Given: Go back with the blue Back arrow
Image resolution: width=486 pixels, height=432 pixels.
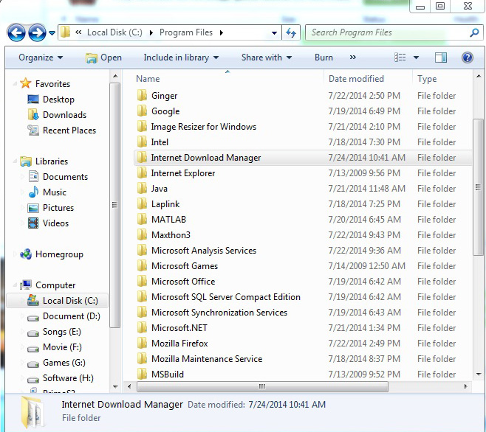Looking at the screenshot, I should pos(16,32).
